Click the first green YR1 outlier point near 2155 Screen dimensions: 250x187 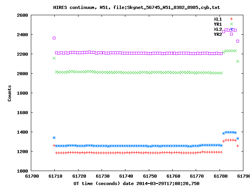[54, 58]
